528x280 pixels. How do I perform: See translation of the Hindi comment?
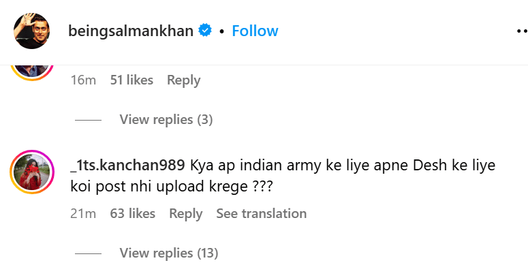coord(262,214)
